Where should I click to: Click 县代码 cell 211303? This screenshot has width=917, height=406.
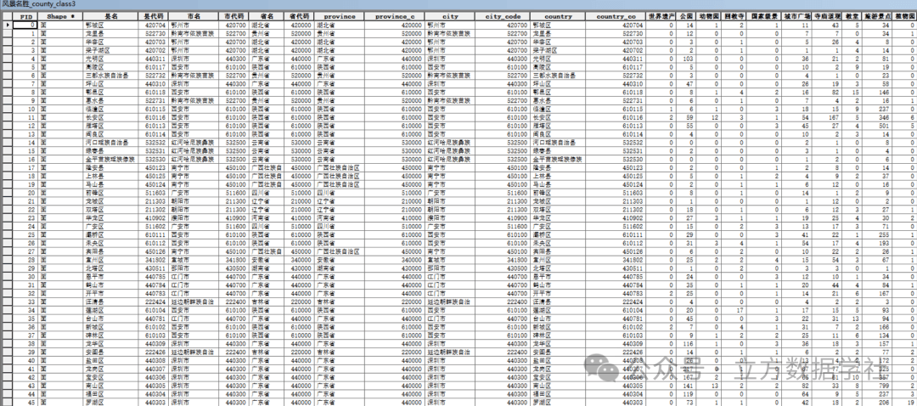point(155,201)
